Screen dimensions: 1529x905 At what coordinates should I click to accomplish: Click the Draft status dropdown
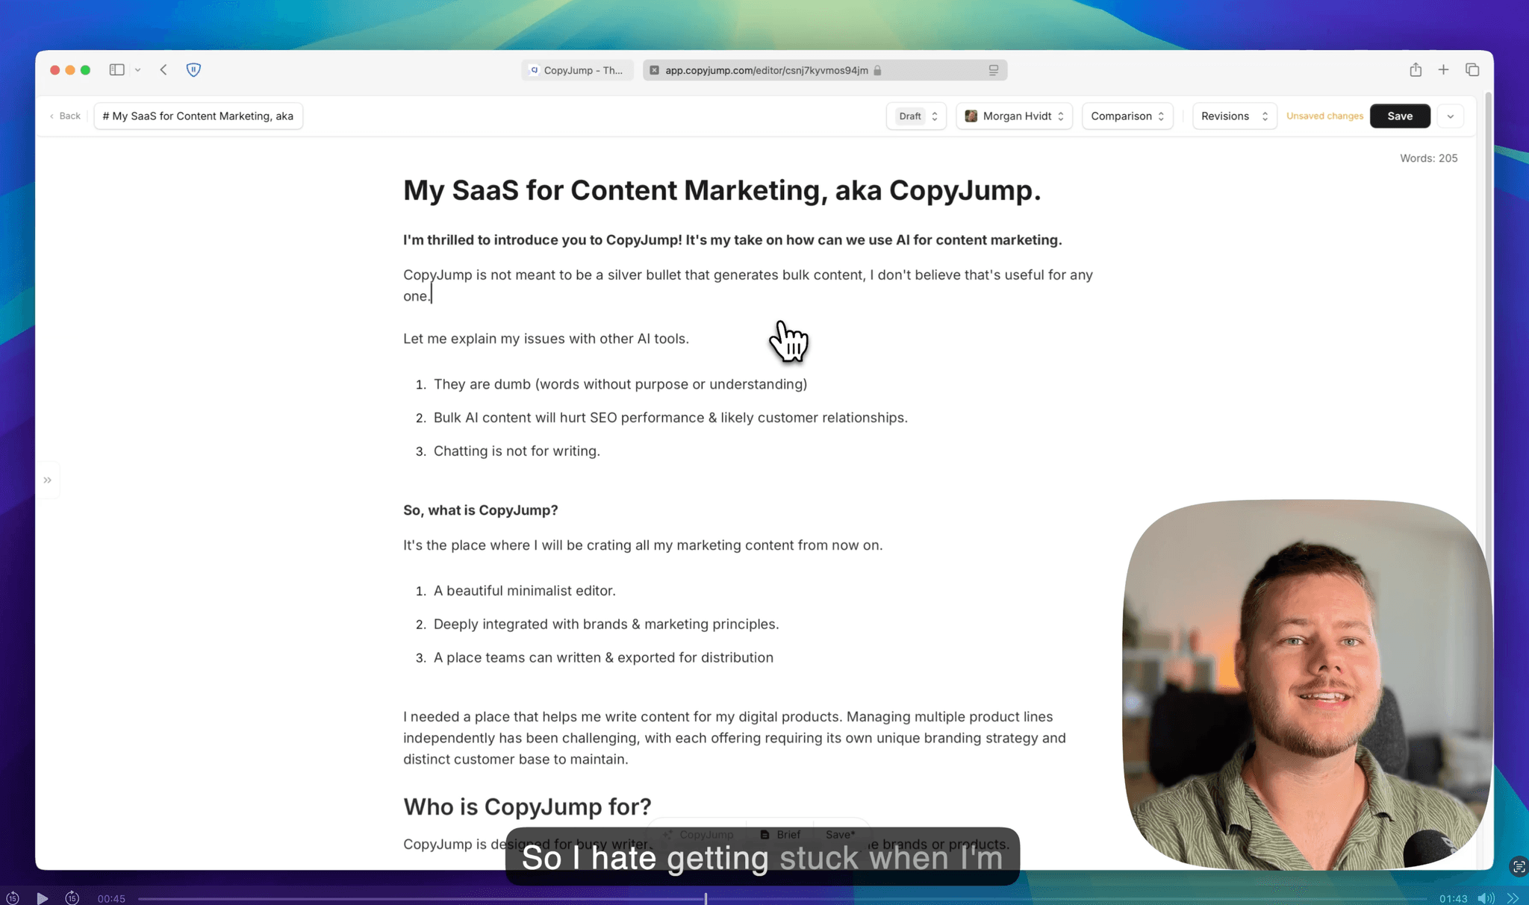click(x=916, y=116)
